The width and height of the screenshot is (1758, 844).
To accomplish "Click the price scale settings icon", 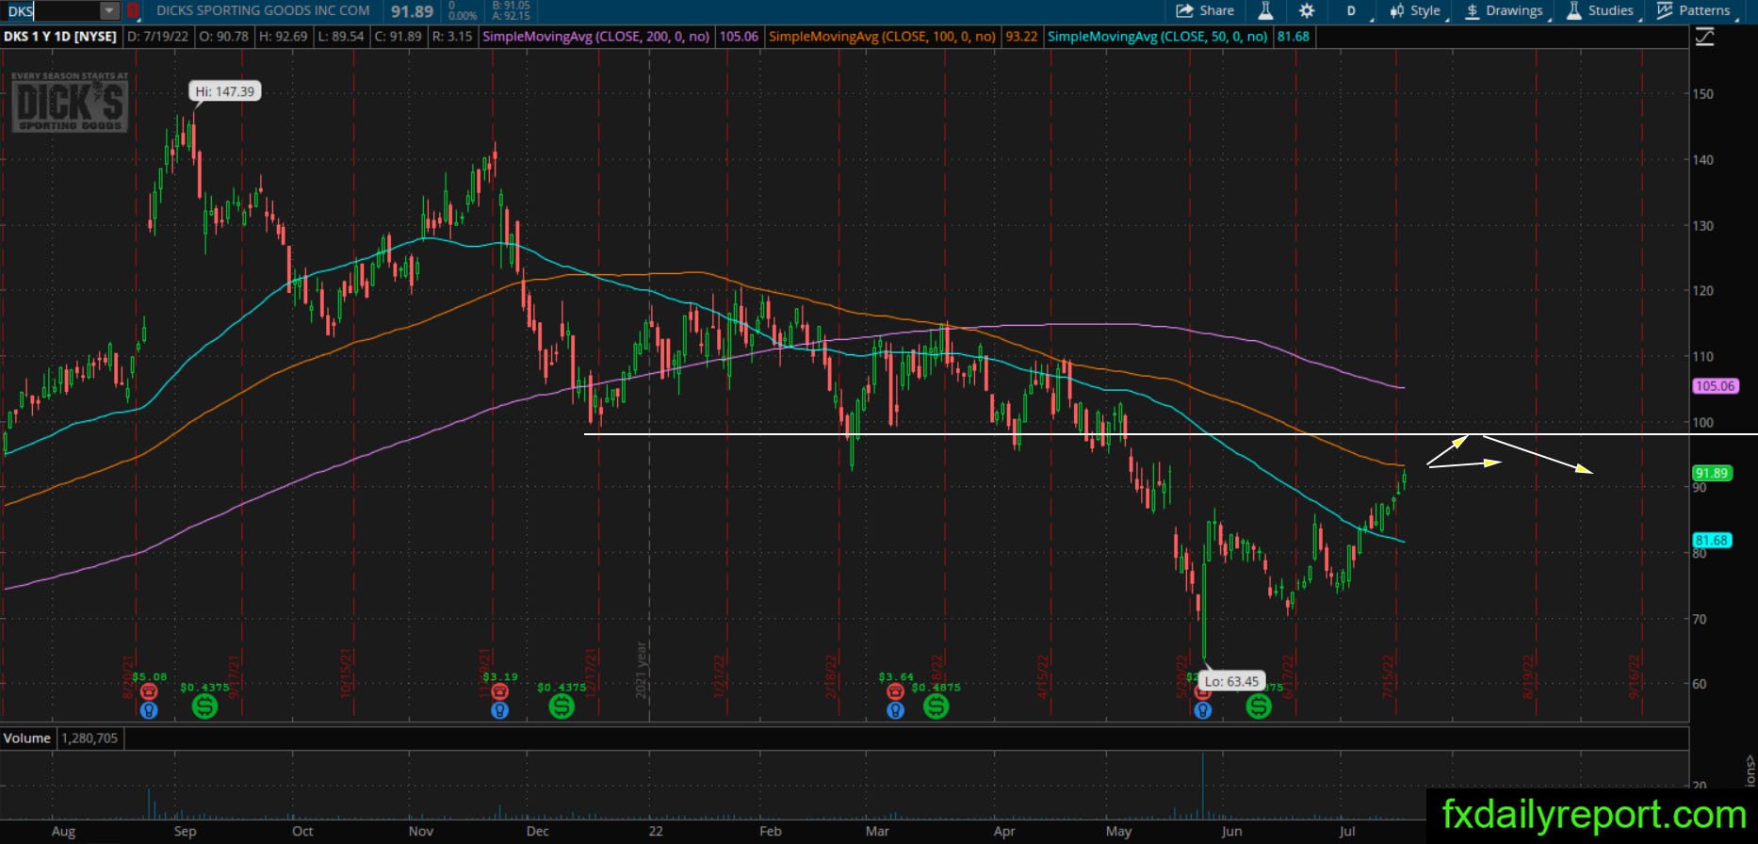I will click(x=1704, y=38).
